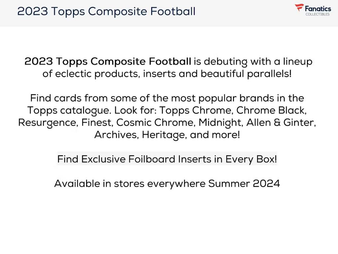Click the Fanatics flag logo icon
Screen dimensions: 338x254
click(x=299, y=8)
